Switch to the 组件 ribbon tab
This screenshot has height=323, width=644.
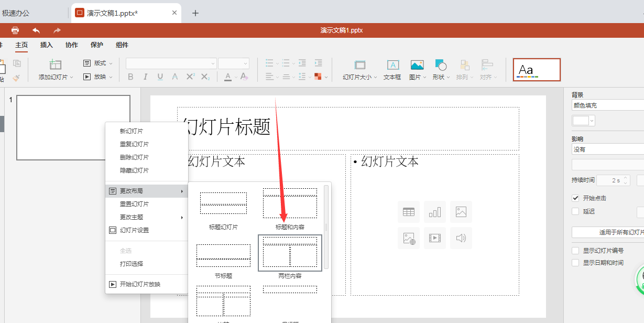tap(122, 45)
